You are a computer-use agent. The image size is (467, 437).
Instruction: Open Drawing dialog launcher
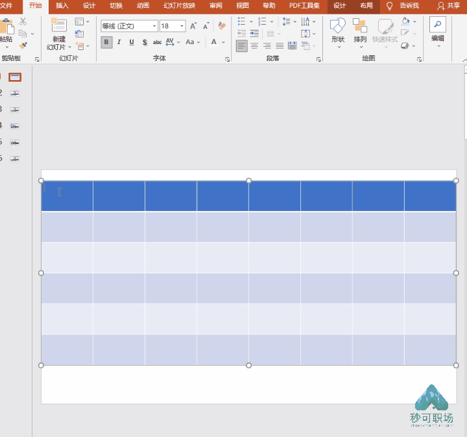(420, 59)
